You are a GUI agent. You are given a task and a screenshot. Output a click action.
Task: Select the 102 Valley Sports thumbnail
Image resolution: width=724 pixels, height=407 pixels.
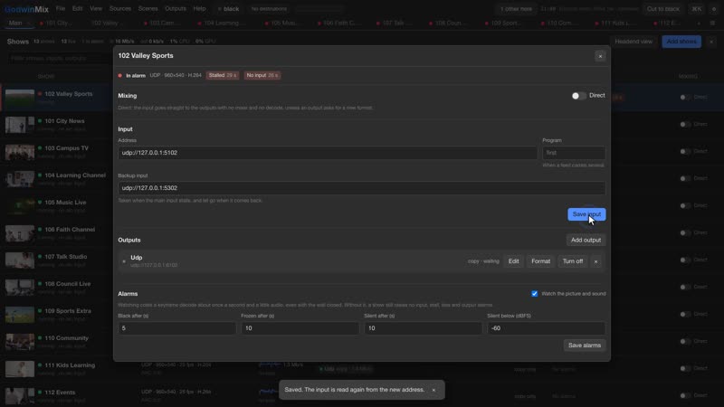pos(19,98)
